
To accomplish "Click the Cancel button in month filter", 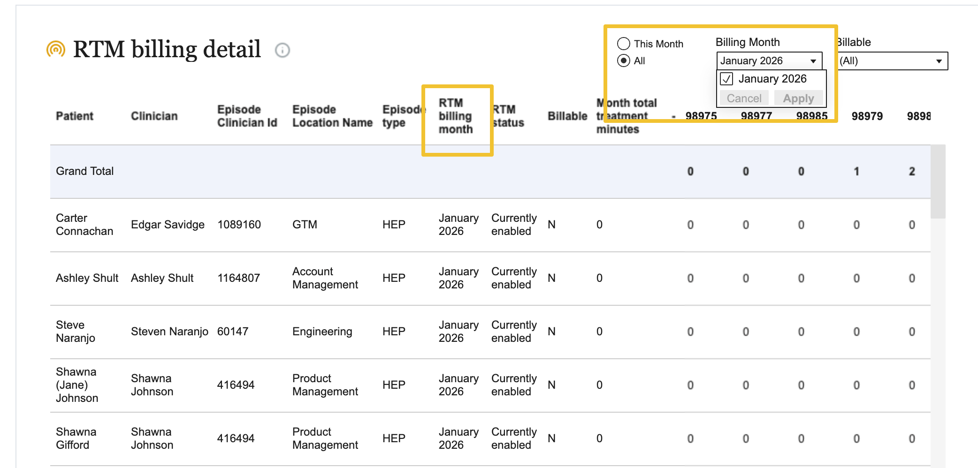I will point(744,98).
